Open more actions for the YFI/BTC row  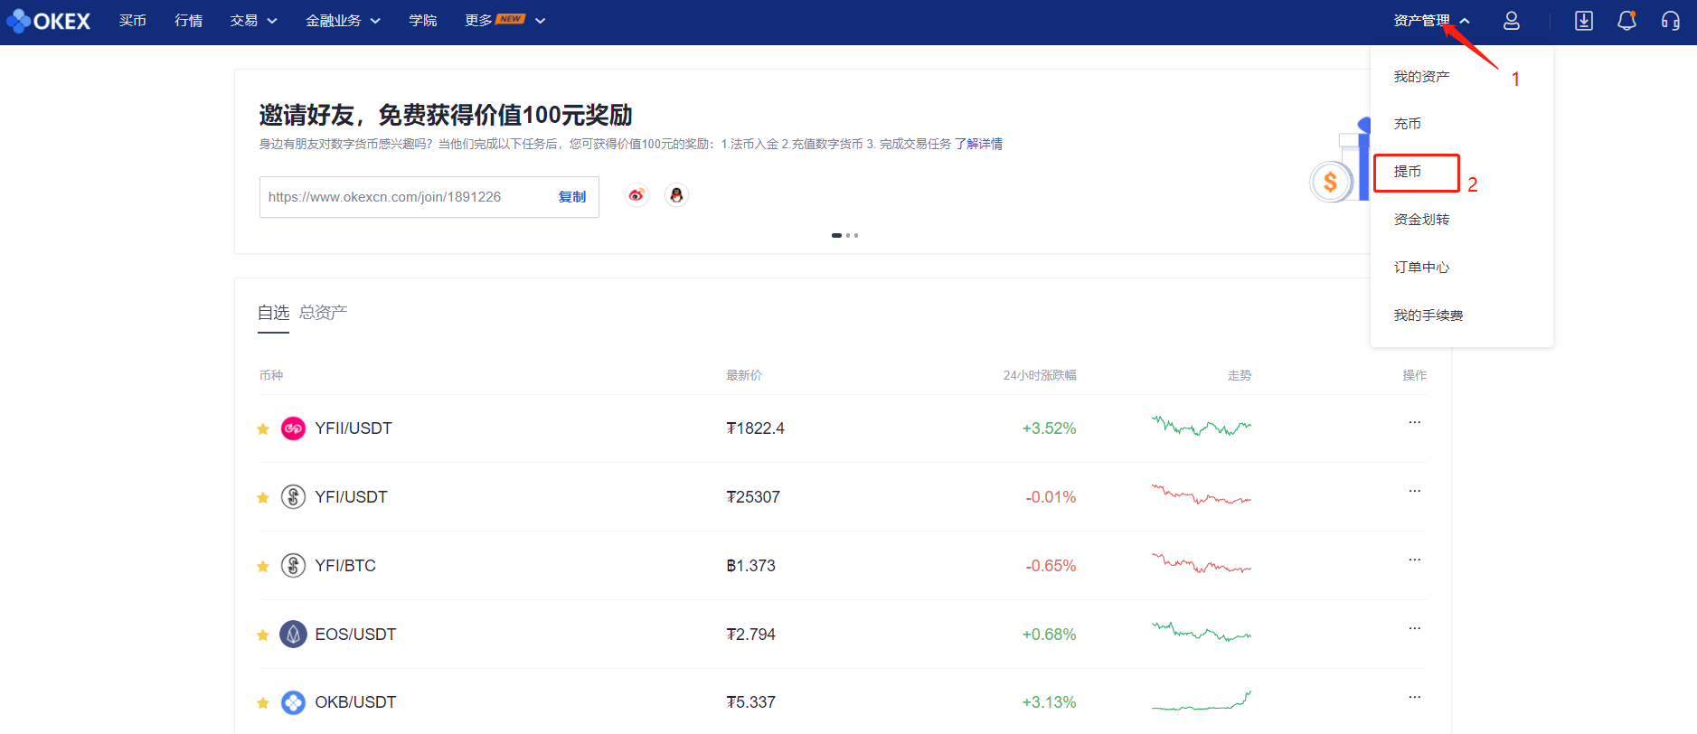pyautogui.click(x=1414, y=560)
